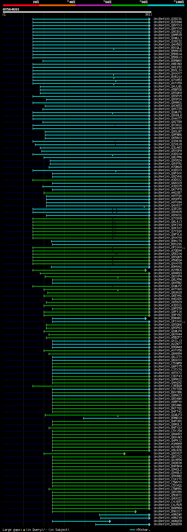Select the UniRef100_B9HVA2 label
187x532 pixels.
(x=168, y=267)
